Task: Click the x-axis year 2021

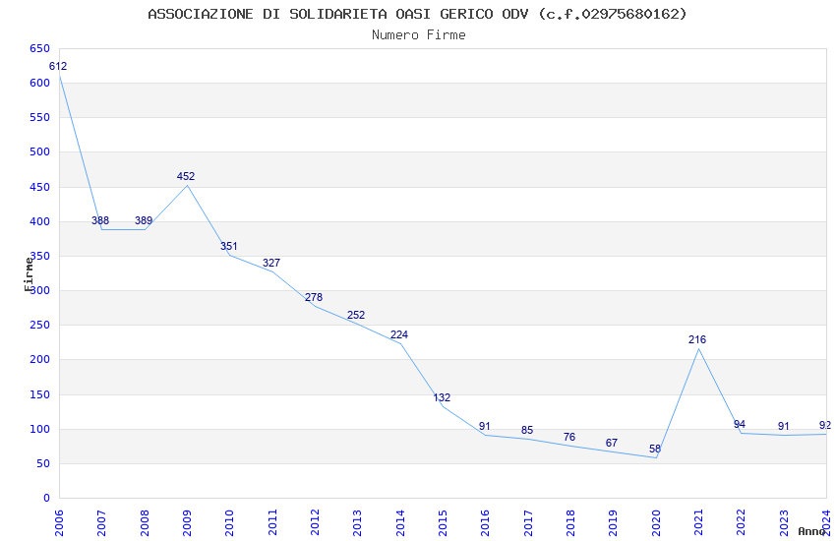Action: point(698,522)
